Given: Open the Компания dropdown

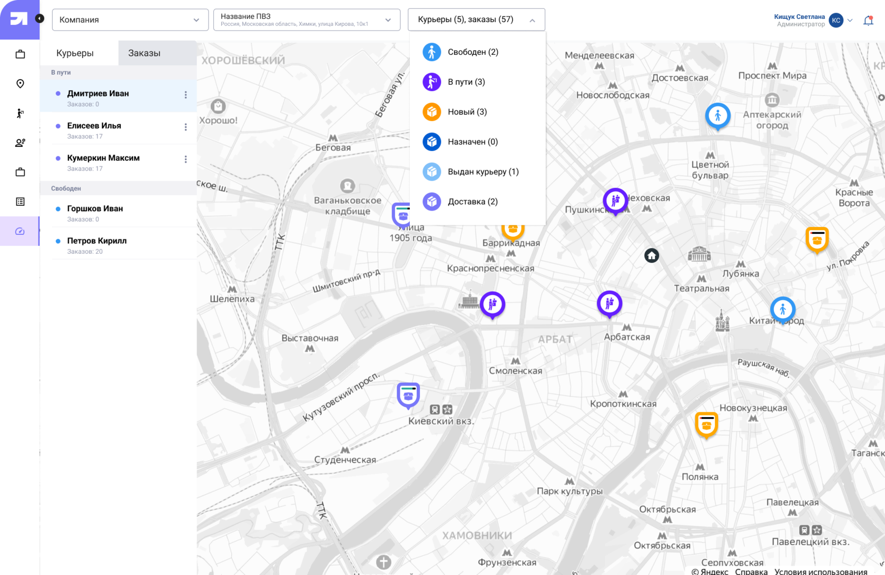Looking at the screenshot, I should click(x=130, y=20).
